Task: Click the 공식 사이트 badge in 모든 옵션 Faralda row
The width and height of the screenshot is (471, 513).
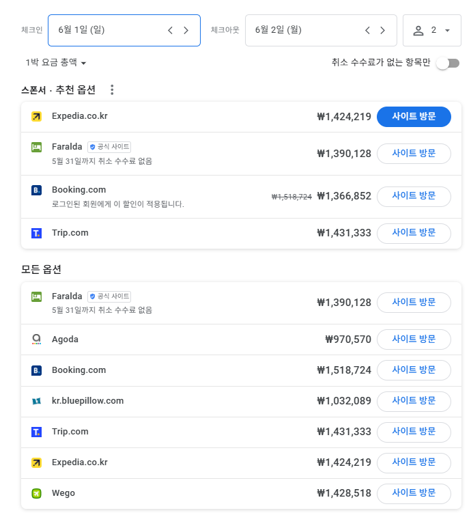Action: pyautogui.click(x=109, y=296)
